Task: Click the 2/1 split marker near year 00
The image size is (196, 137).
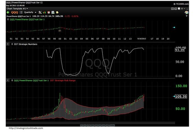Action: [x=60, y=31]
